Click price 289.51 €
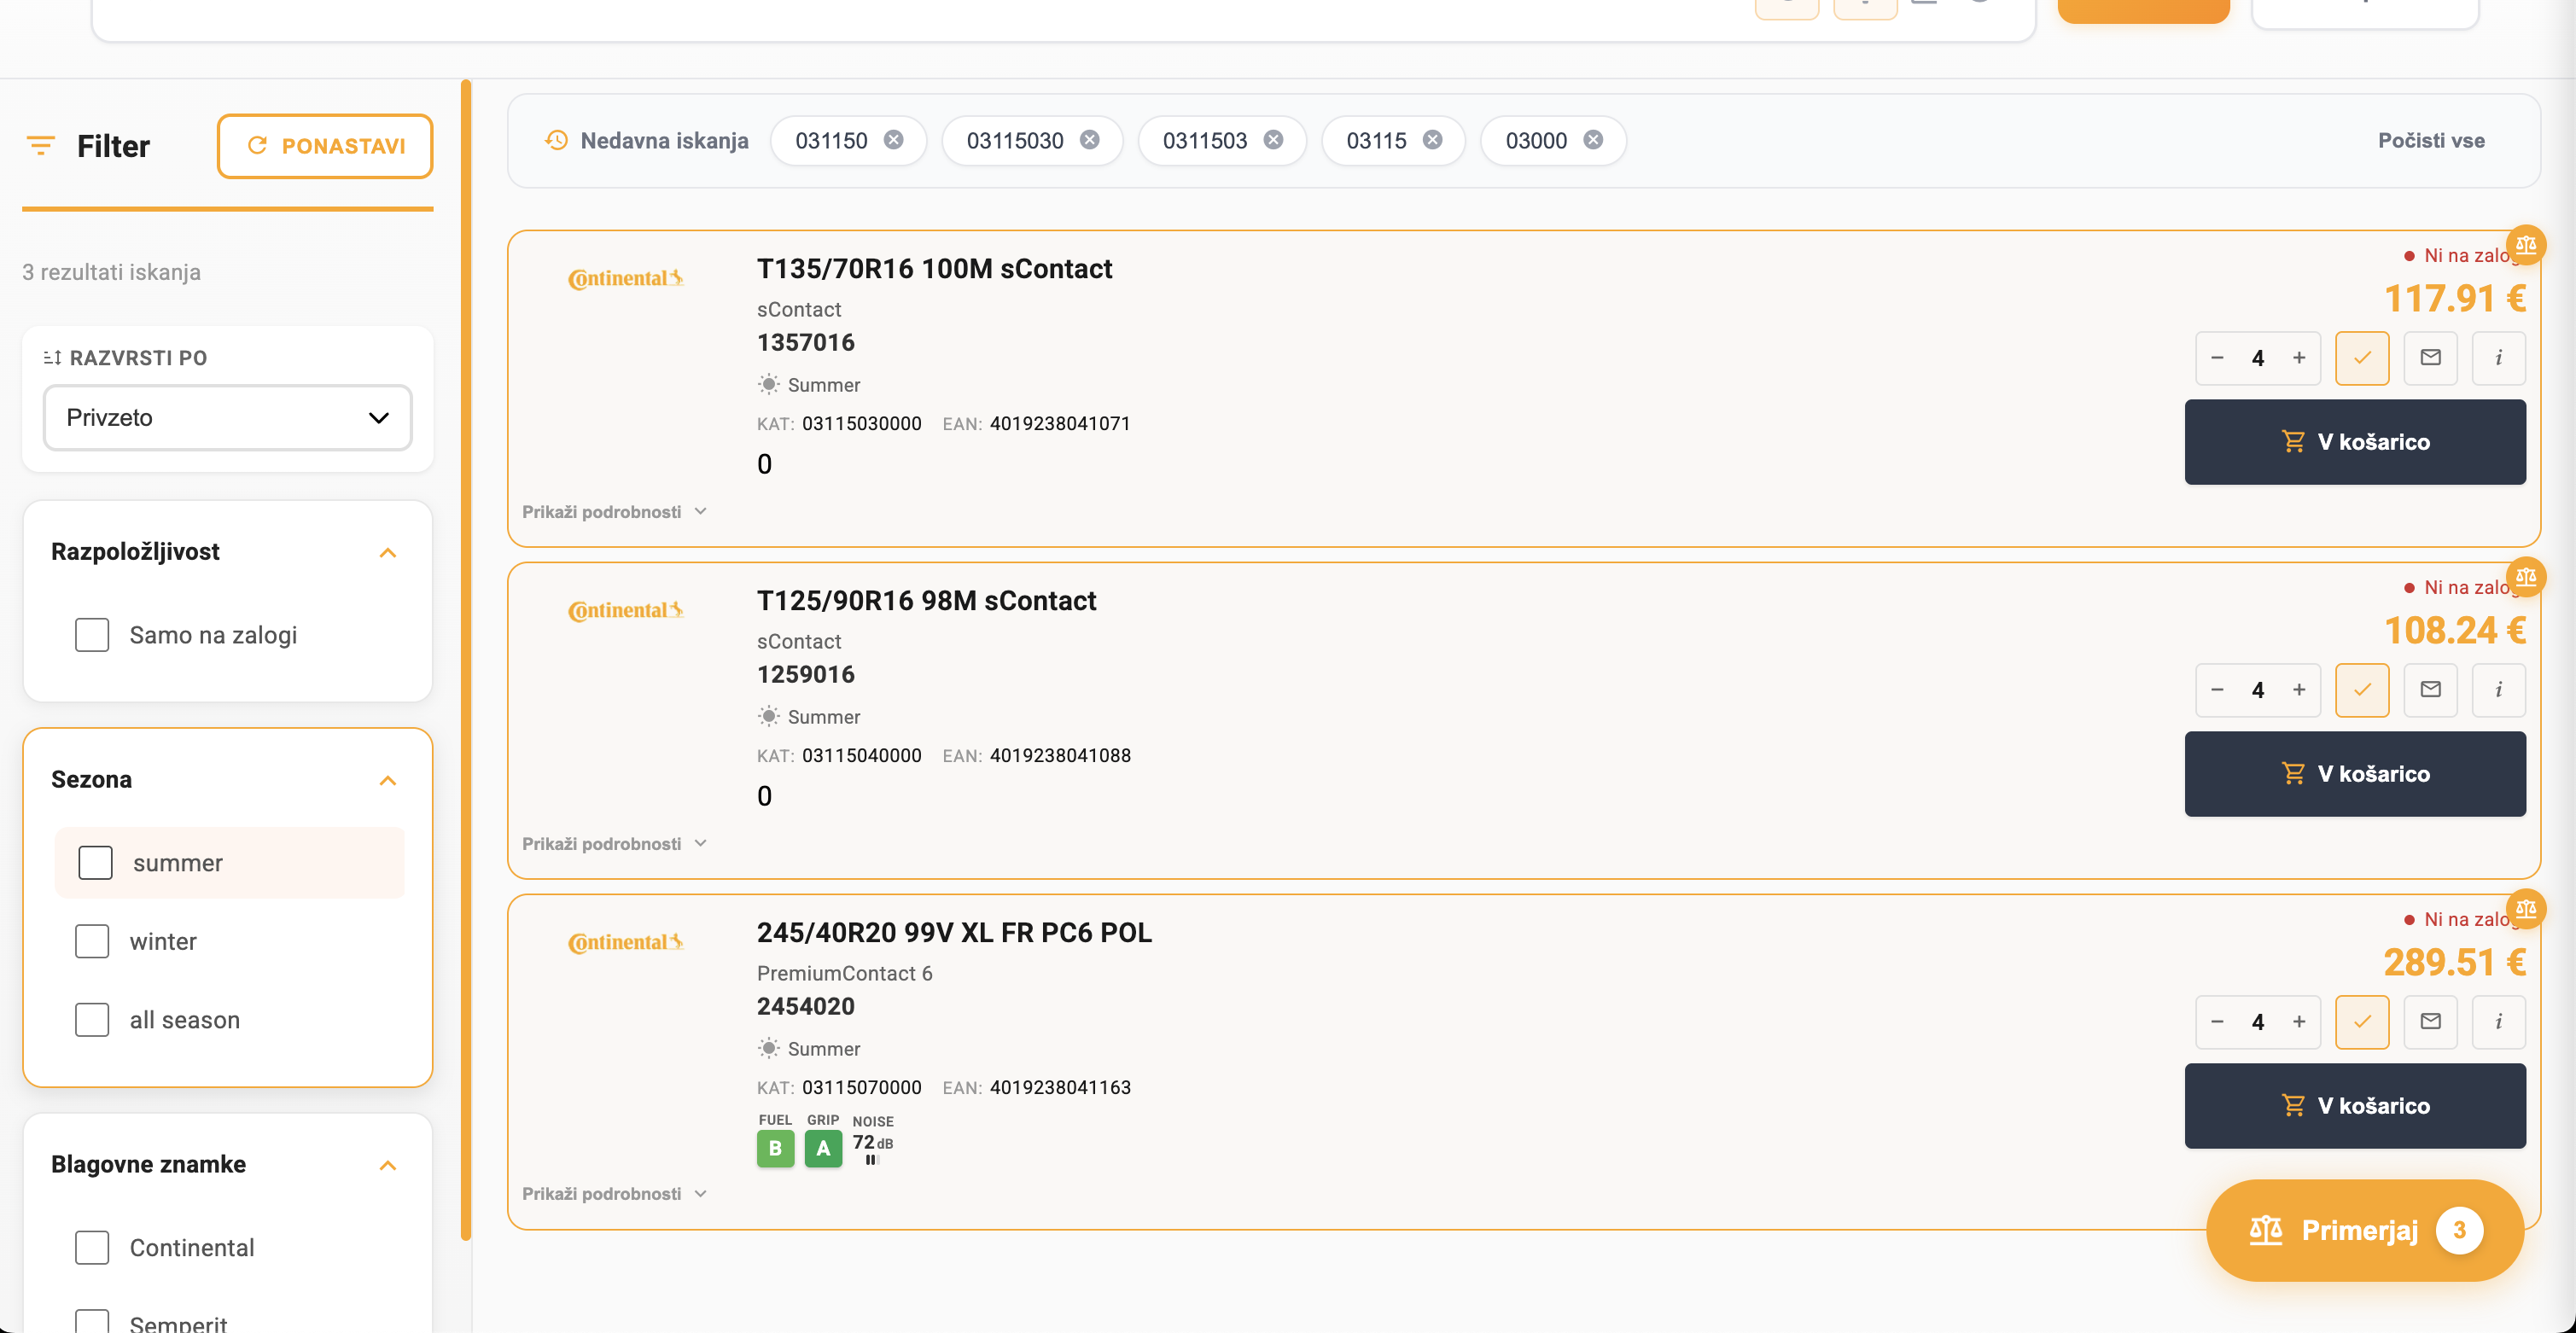The height and width of the screenshot is (1333, 2576). click(2455, 962)
